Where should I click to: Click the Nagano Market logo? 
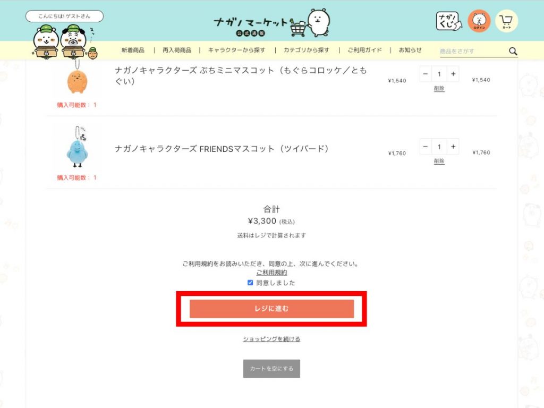pos(271,23)
